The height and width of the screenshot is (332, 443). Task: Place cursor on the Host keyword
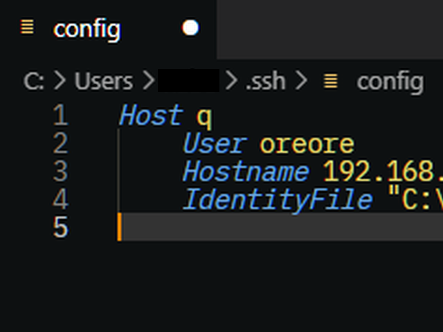(x=150, y=116)
